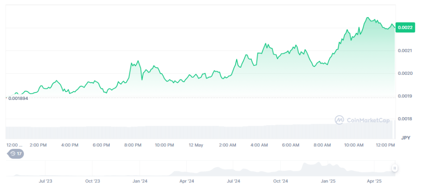This screenshot has height=192, width=421.
Task: Click the 0.001894 baseline price label
Action: (20, 99)
